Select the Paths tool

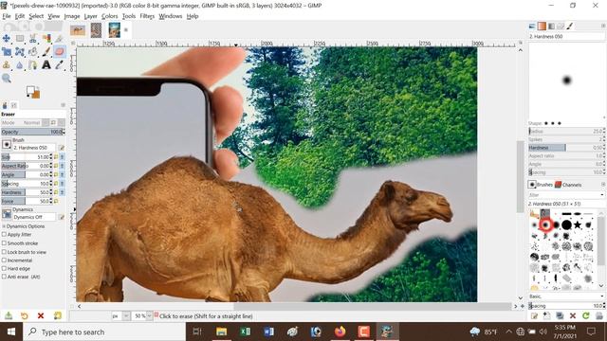tap(33, 64)
